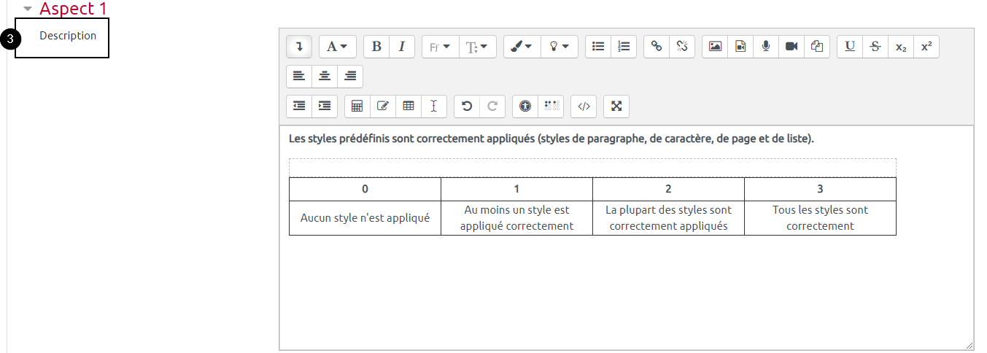Click the table cell "Aucun style n'est appliqué"

click(x=365, y=217)
